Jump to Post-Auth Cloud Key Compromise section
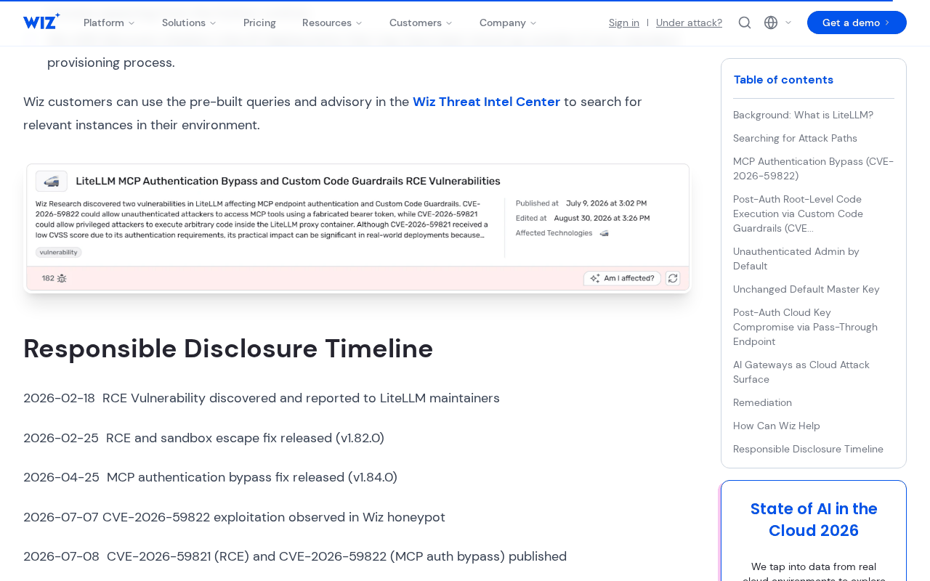Screen dimensions: 930x581 coord(805,327)
